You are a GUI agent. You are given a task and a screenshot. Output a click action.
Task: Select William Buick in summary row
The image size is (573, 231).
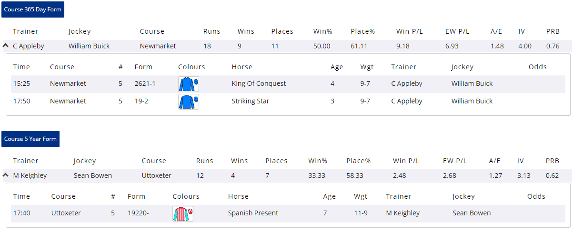coord(89,46)
